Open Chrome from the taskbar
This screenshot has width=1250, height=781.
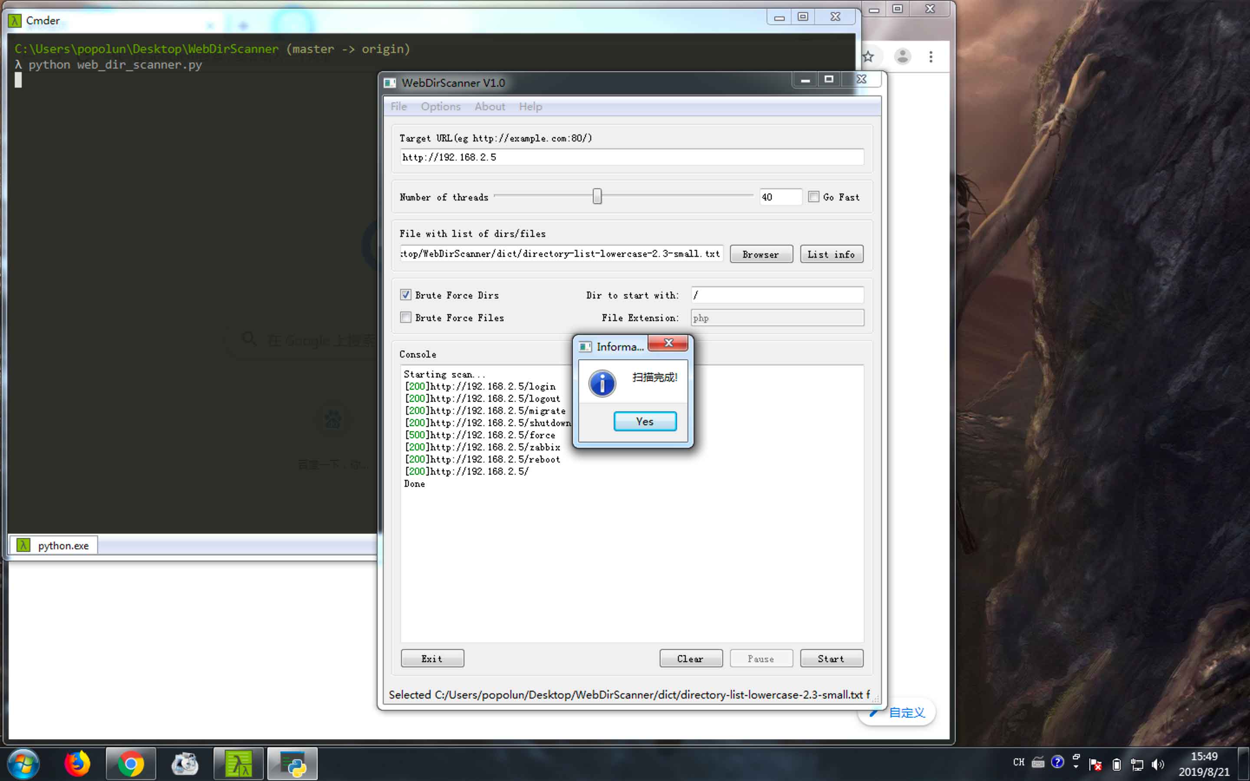tap(131, 763)
